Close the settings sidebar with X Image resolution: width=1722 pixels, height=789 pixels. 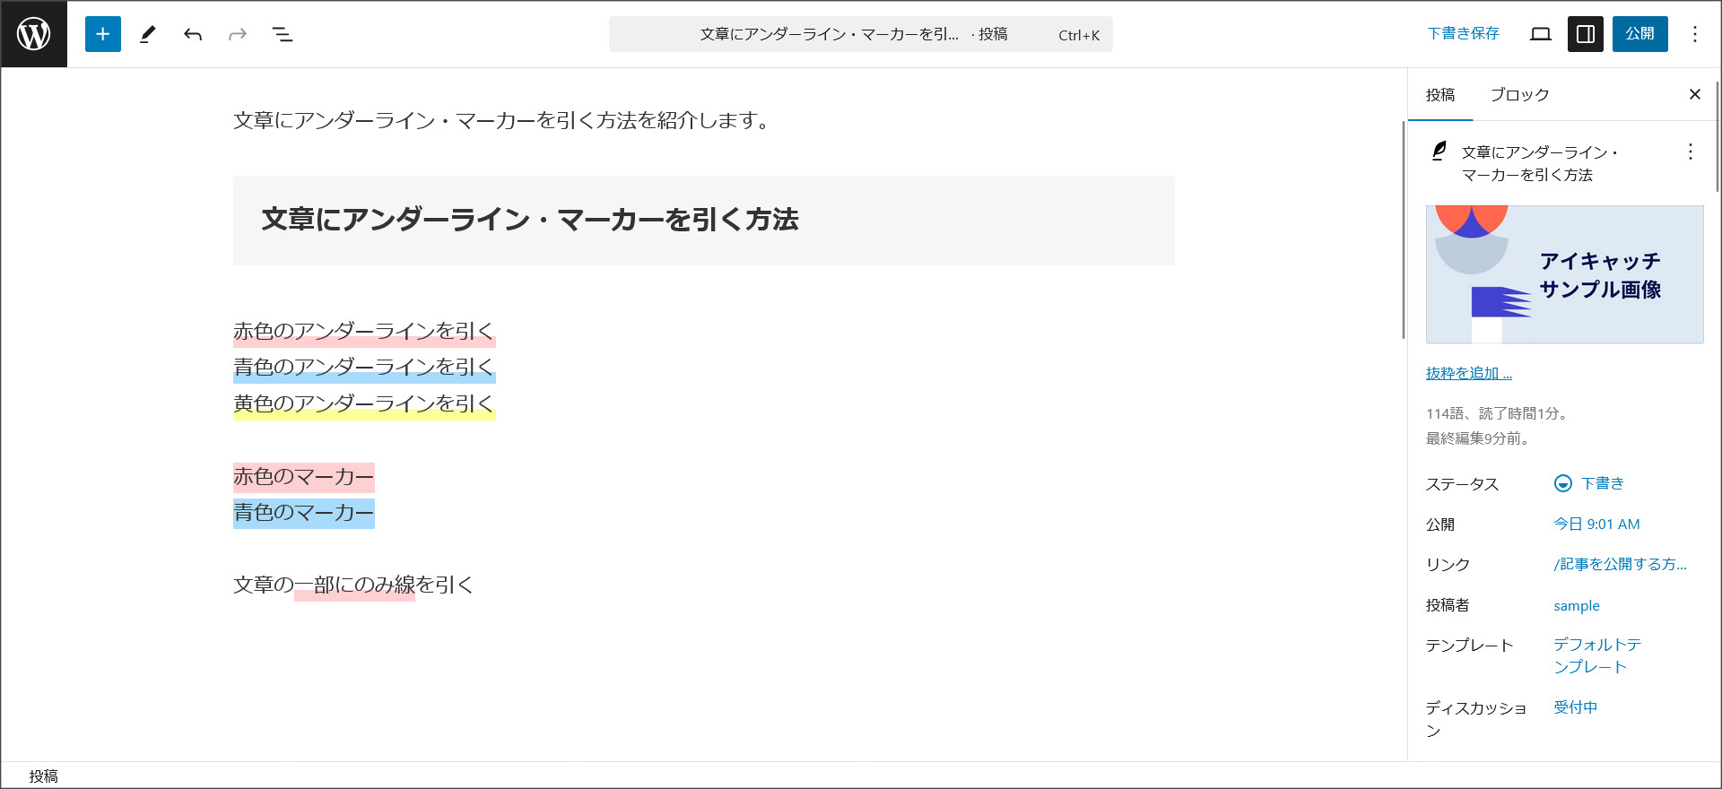tap(1694, 94)
